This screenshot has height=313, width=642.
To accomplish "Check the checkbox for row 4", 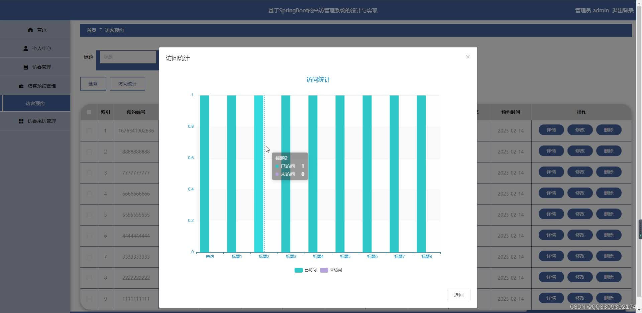I will click(x=89, y=194).
